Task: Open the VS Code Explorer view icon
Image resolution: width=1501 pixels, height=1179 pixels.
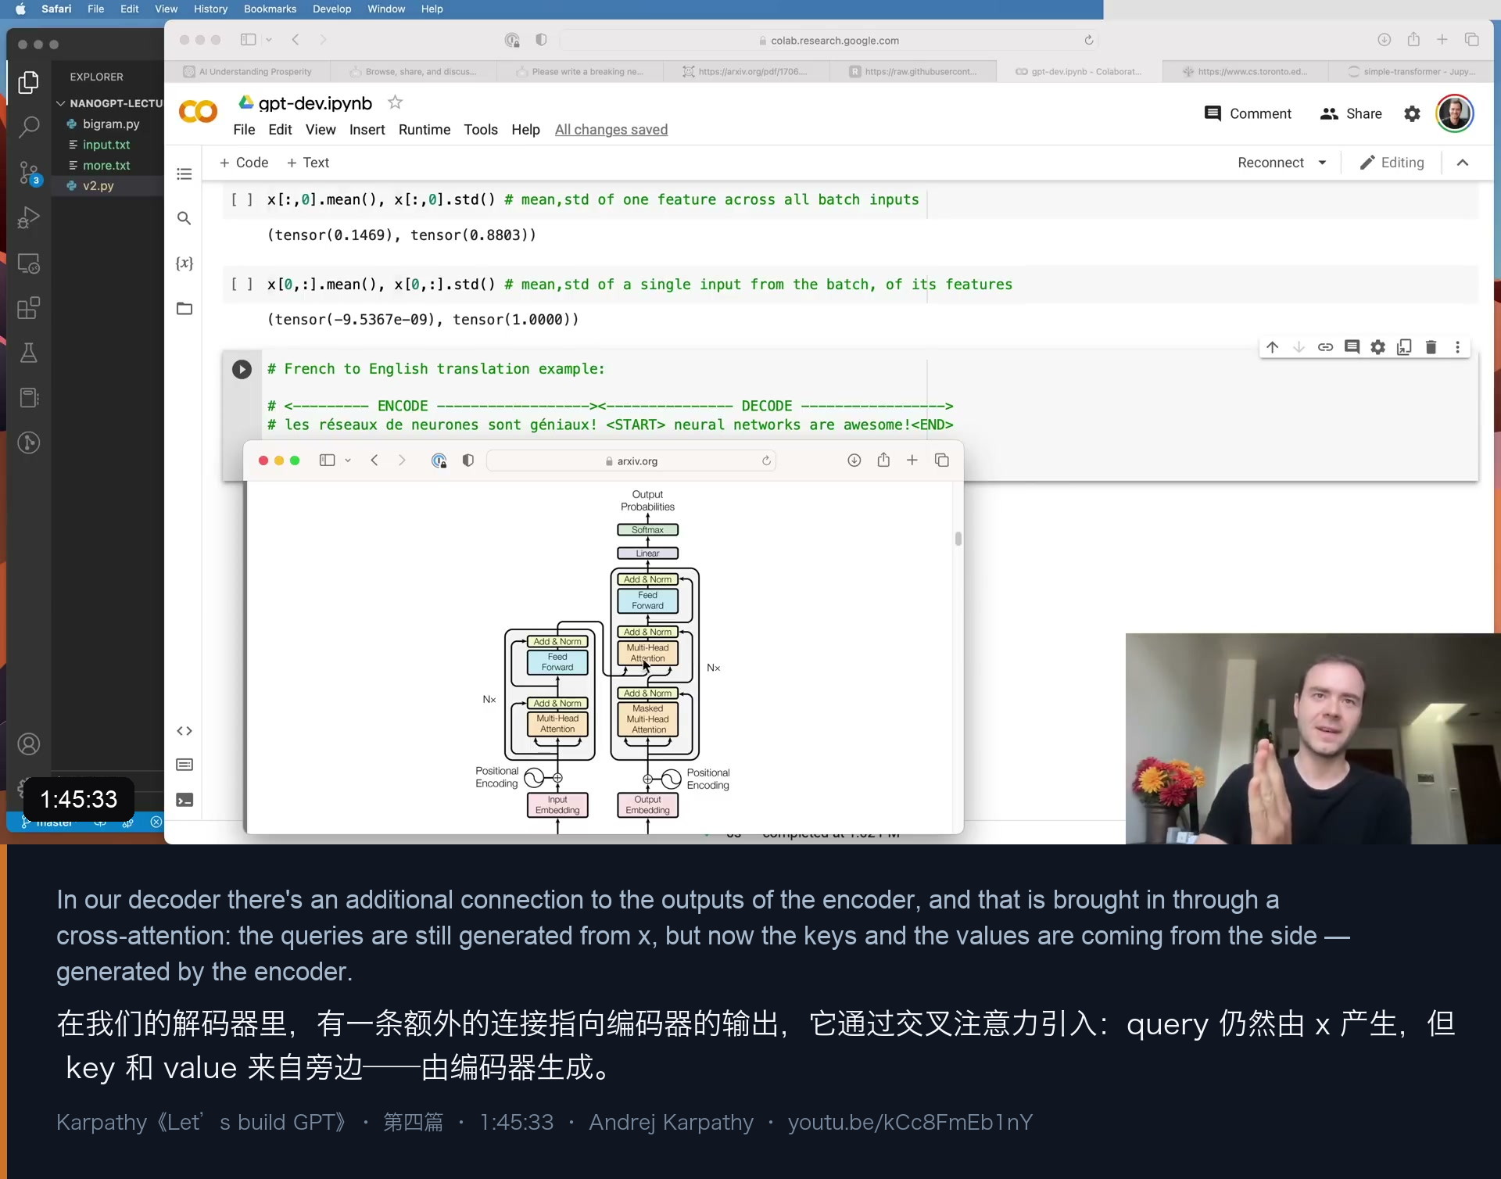Action: coord(29,82)
